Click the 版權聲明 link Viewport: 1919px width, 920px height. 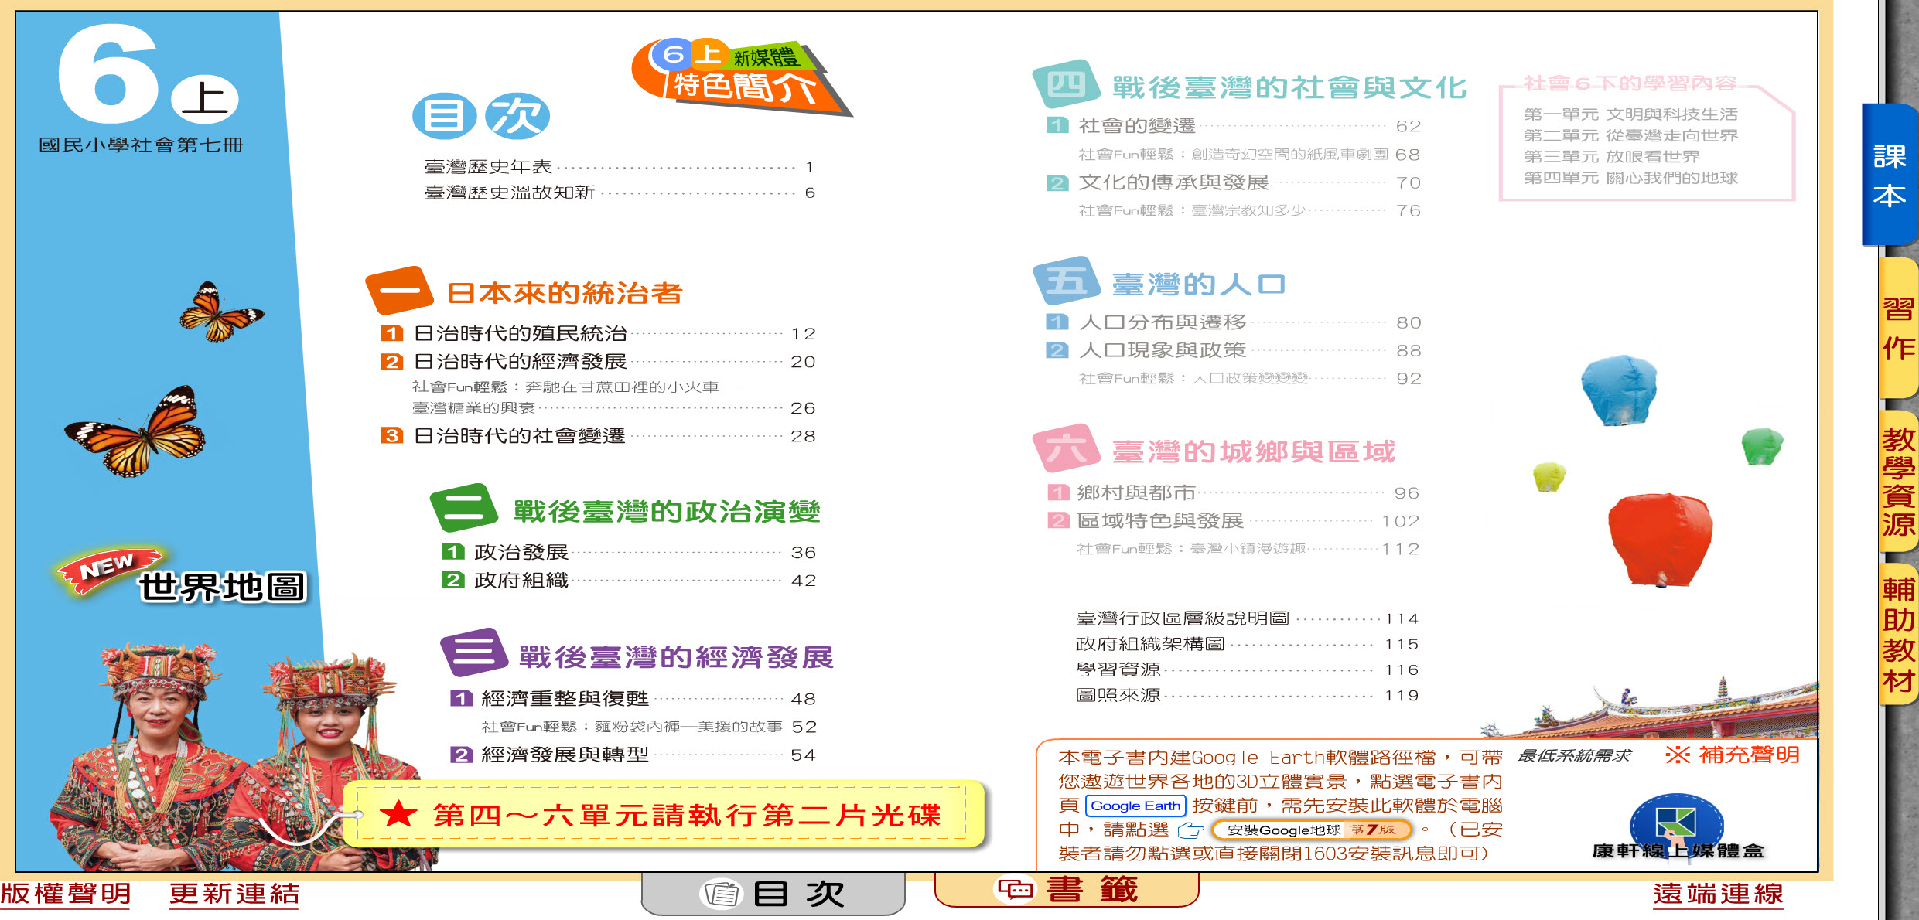[x=66, y=894]
